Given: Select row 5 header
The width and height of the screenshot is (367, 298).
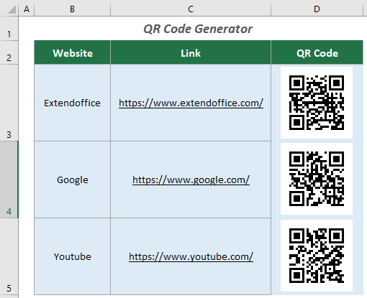Looking at the screenshot, I should [9, 256].
